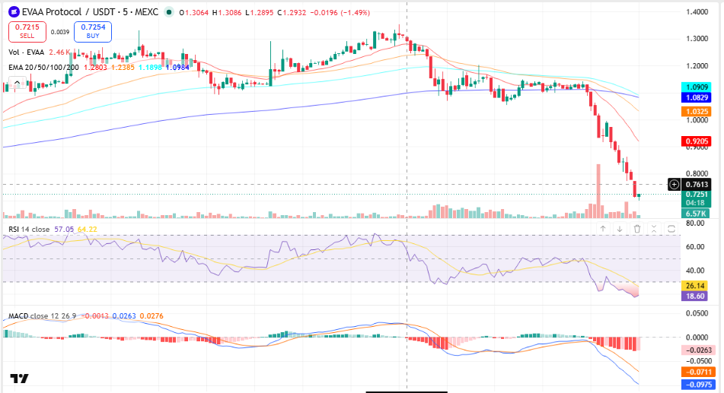The width and height of the screenshot is (724, 393).
Task: Click the EVAA Protocol purple logo icon
Action: (x=14, y=12)
